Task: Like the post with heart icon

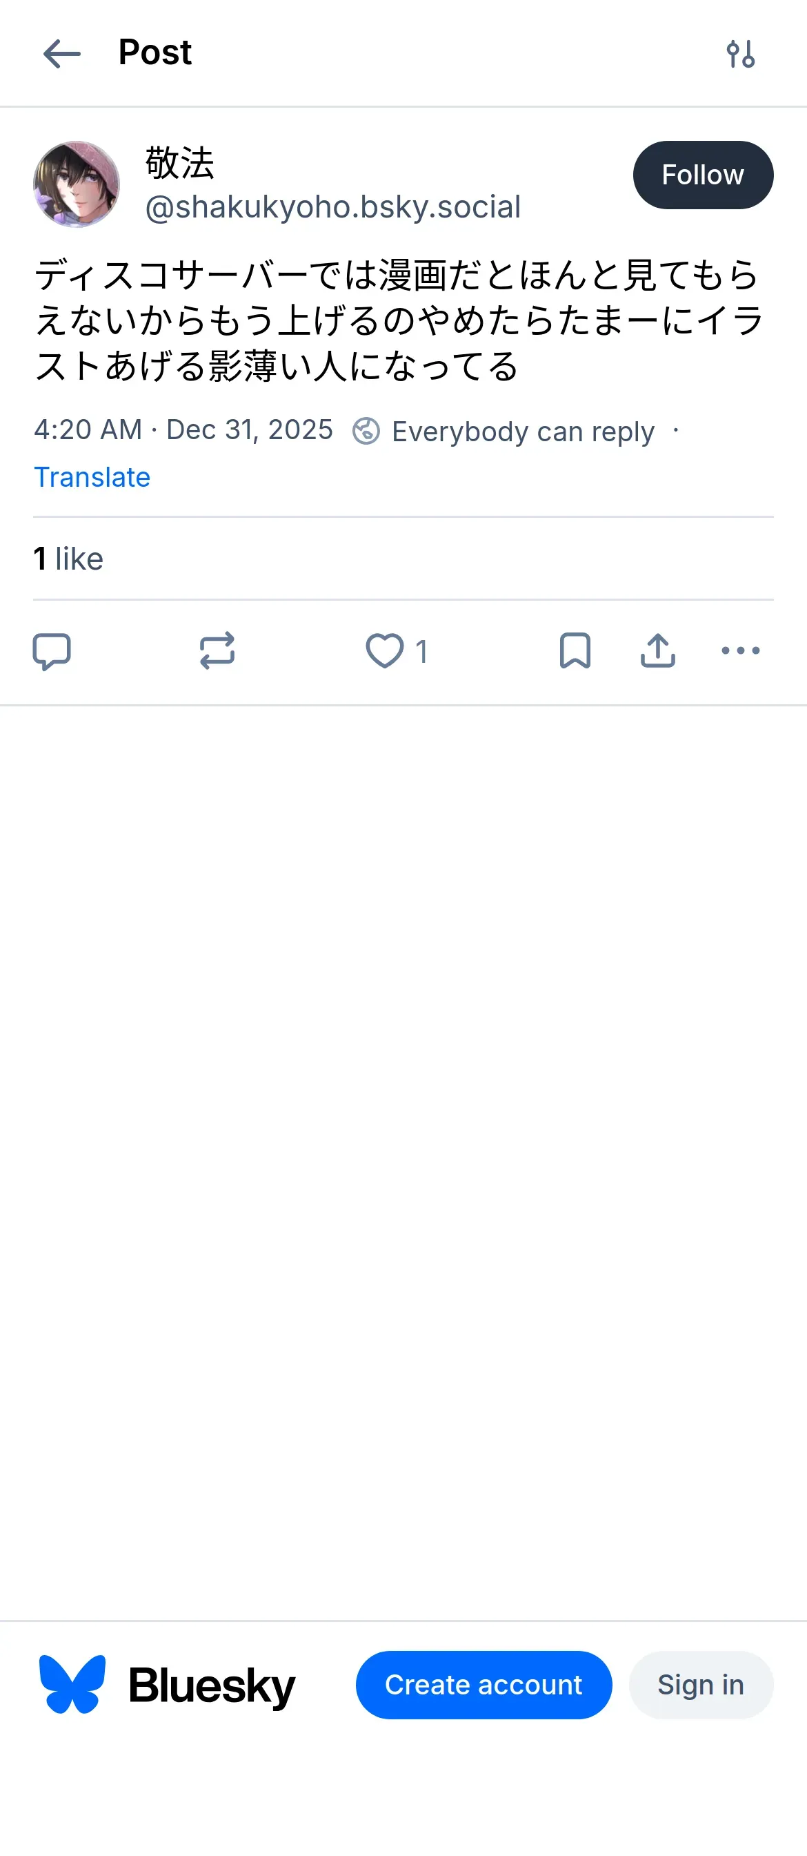Action: (x=385, y=651)
